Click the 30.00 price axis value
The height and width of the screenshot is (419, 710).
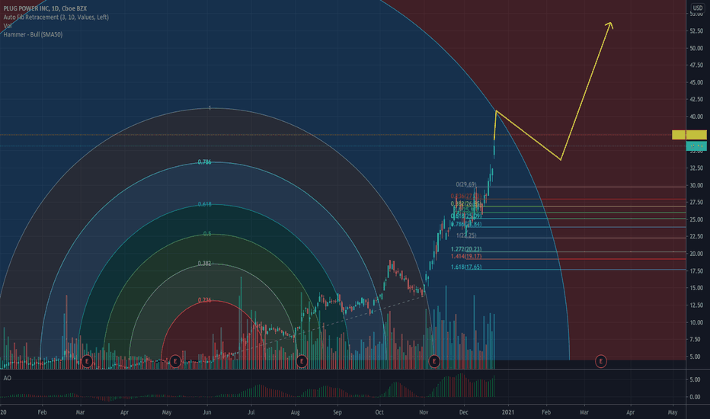696,185
